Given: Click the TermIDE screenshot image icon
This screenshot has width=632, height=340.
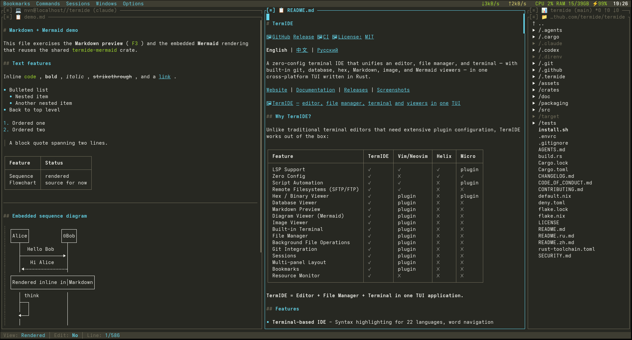Looking at the screenshot, I should [x=269, y=103].
